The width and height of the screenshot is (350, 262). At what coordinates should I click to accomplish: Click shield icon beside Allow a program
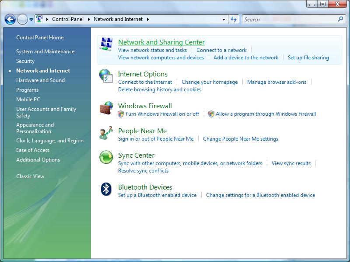pos(211,114)
